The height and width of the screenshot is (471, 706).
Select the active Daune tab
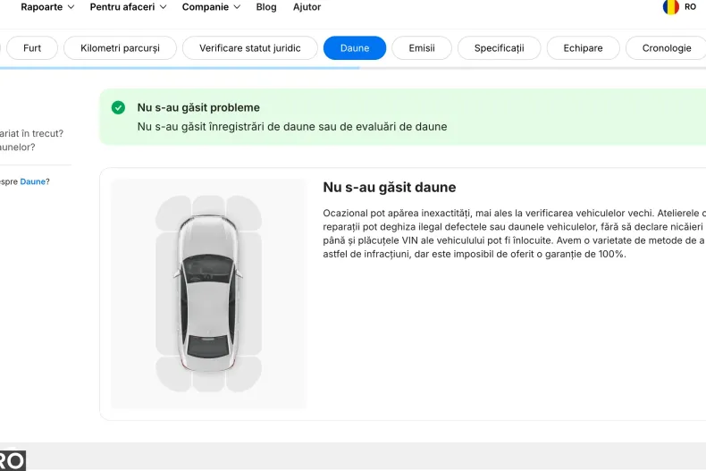[355, 48]
